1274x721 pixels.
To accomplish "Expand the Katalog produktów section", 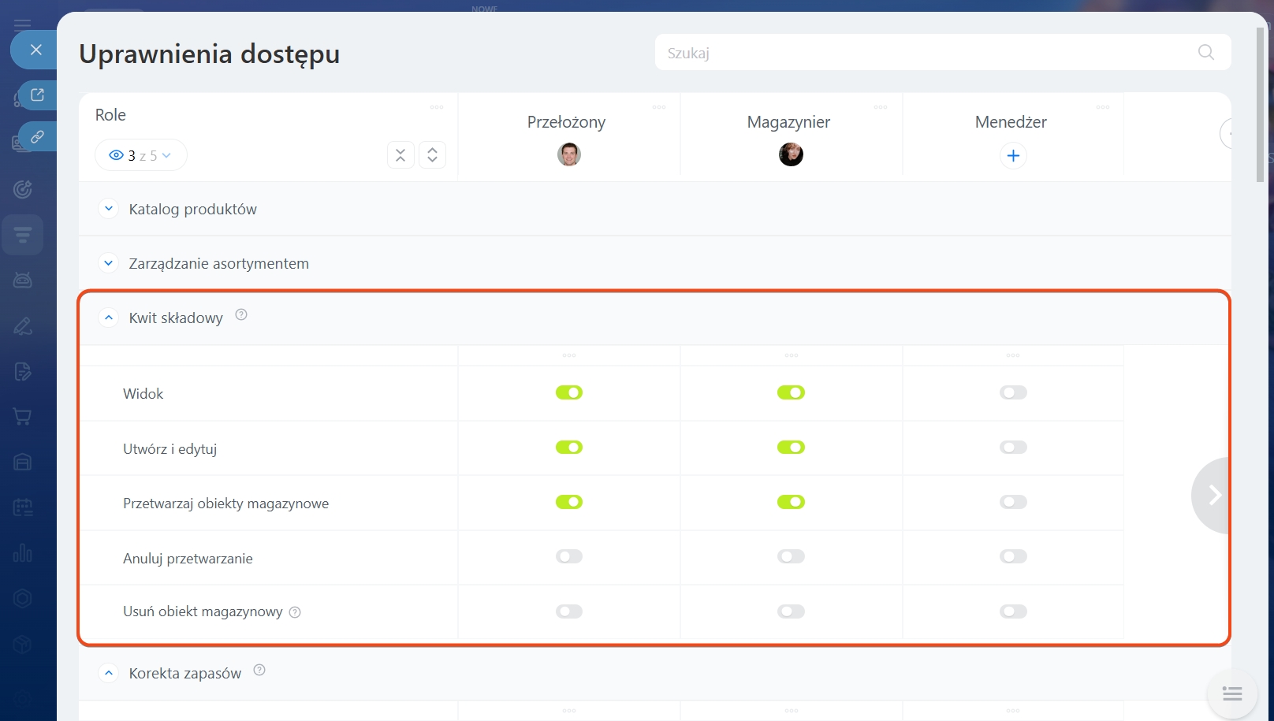I will [x=109, y=209].
